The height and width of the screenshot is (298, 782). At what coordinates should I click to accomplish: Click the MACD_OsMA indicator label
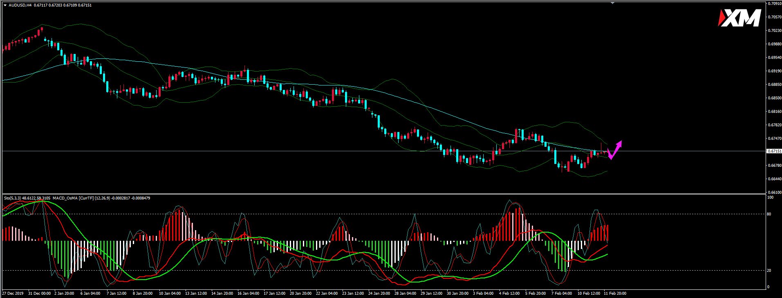(65, 198)
